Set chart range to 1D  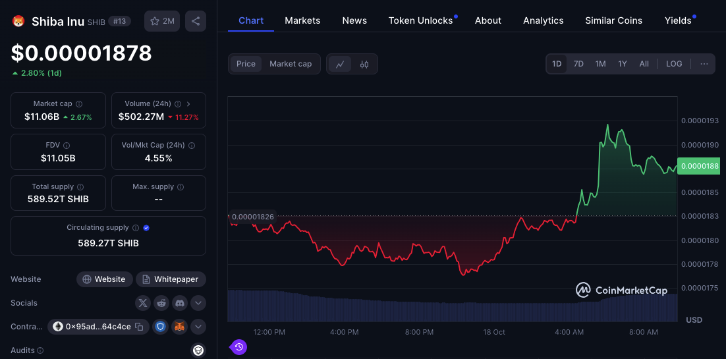click(x=557, y=64)
